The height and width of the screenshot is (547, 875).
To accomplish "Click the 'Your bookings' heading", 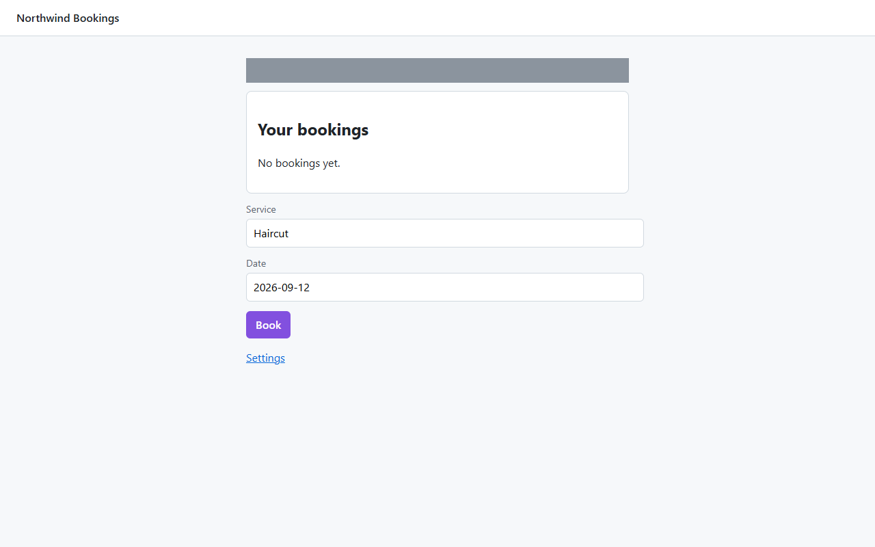I will coord(313,130).
